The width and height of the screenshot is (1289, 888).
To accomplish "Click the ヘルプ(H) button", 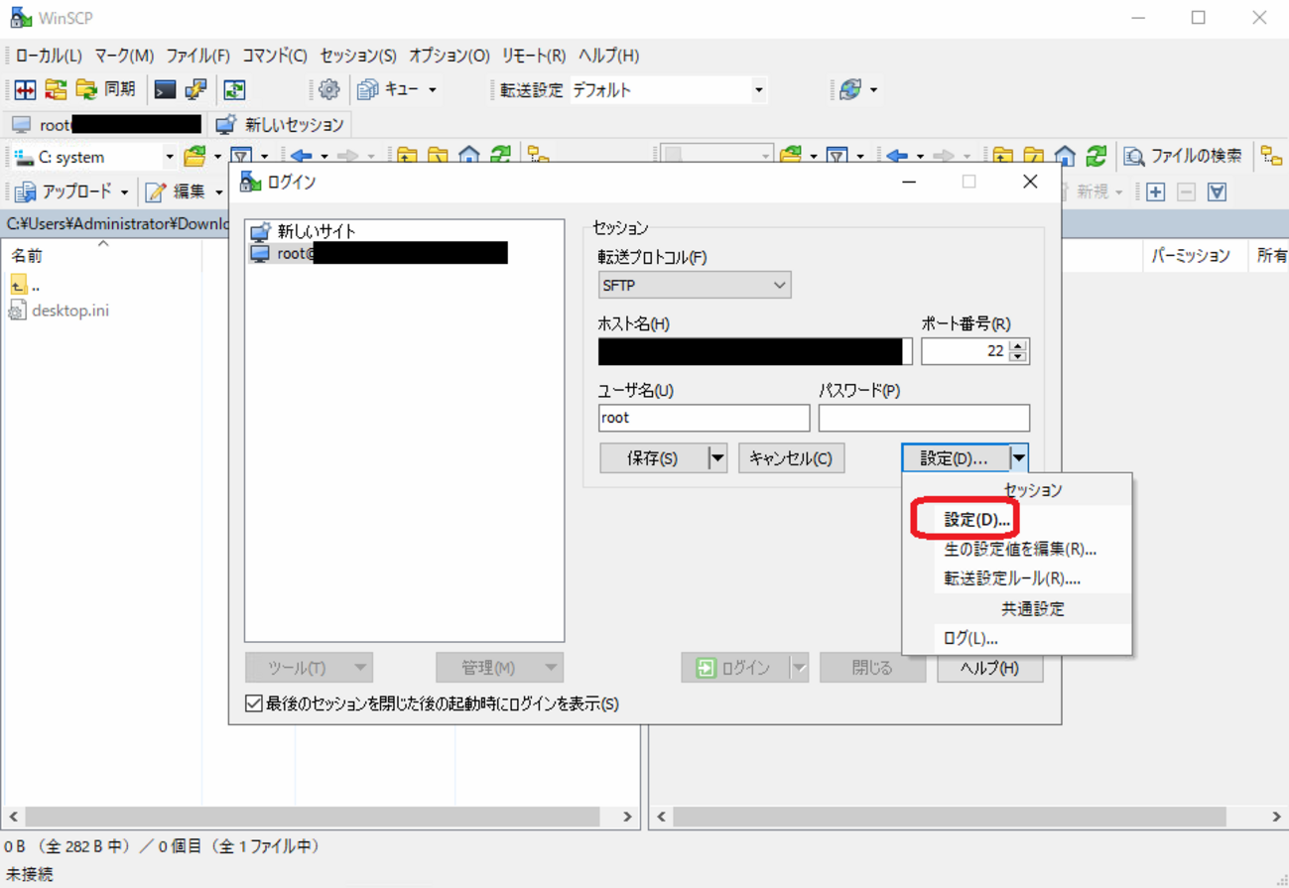I will (x=989, y=668).
